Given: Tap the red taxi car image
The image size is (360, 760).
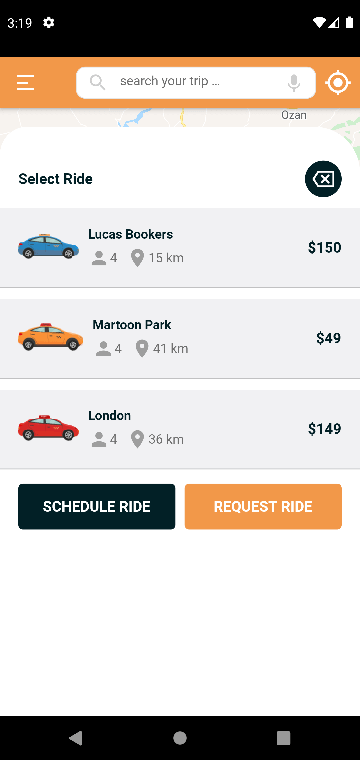Looking at the screenshot, I should [49, 428].
